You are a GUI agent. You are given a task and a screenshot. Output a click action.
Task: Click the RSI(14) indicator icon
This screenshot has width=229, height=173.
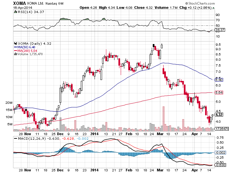point(15,12)
